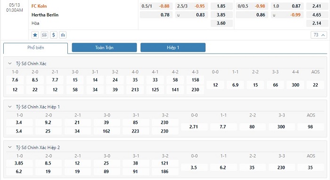Click the Hertha Berlin team name
330x180 pixels.
click(x=45, y=15)
